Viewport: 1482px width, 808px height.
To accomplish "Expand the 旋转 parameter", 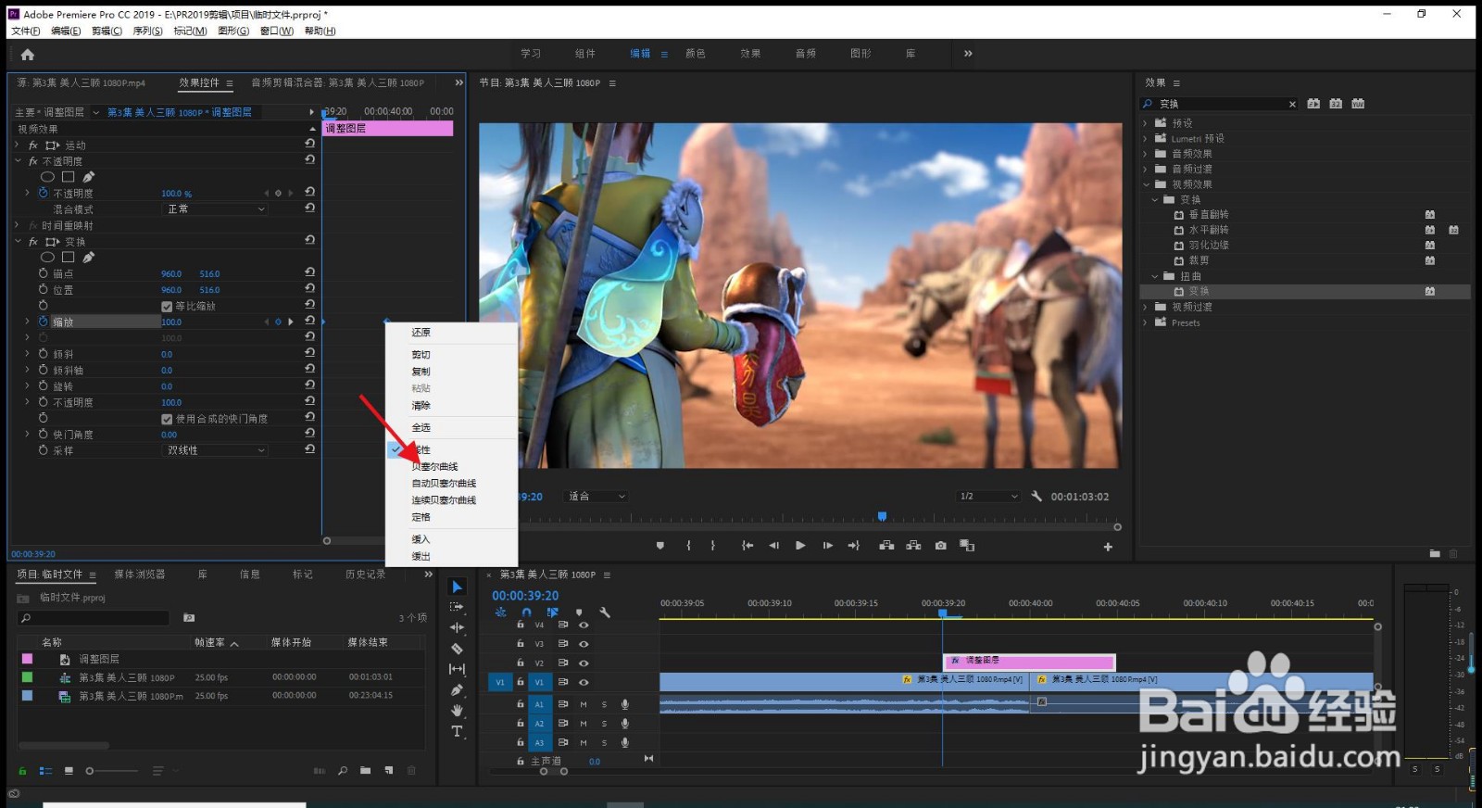I will (27, 386).
